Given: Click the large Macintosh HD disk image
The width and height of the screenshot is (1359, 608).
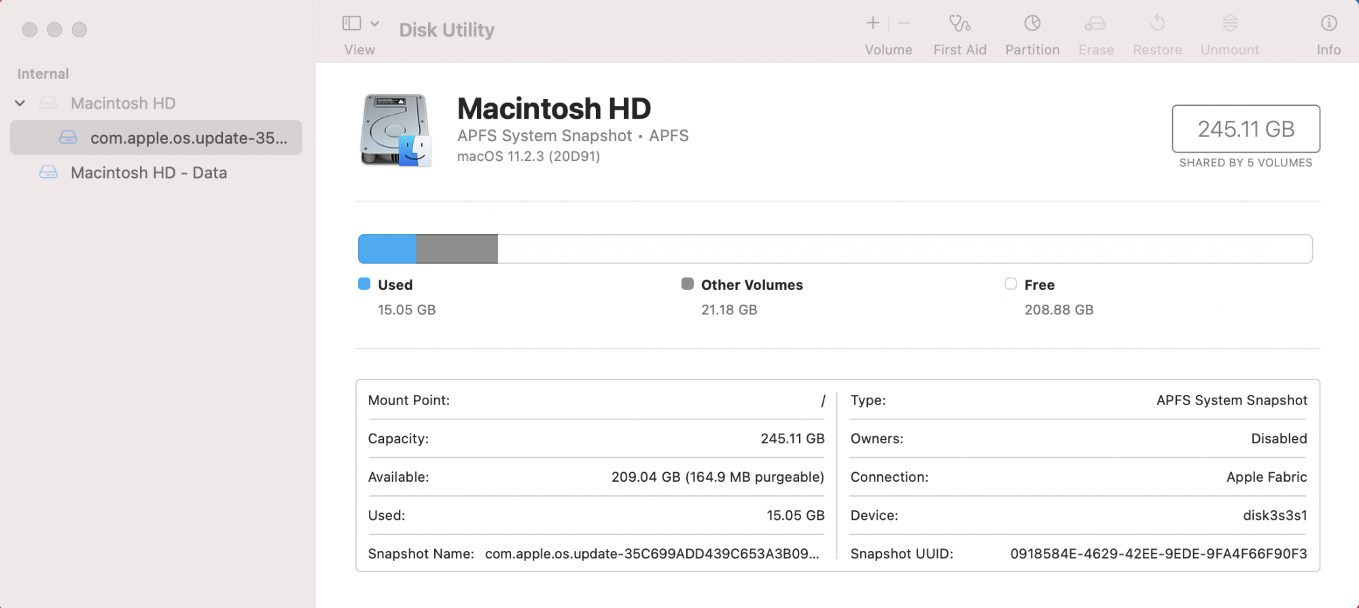Looking at the screenshot, I should point(396,130).
